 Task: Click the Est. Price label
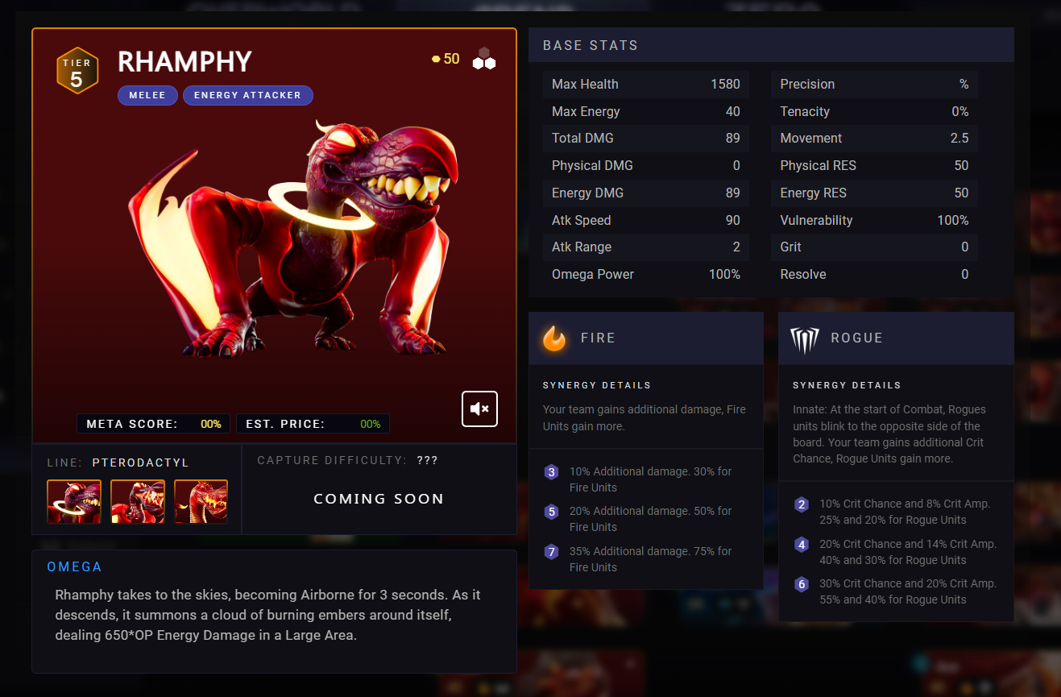pyautogui.click(x=285, y=424)
